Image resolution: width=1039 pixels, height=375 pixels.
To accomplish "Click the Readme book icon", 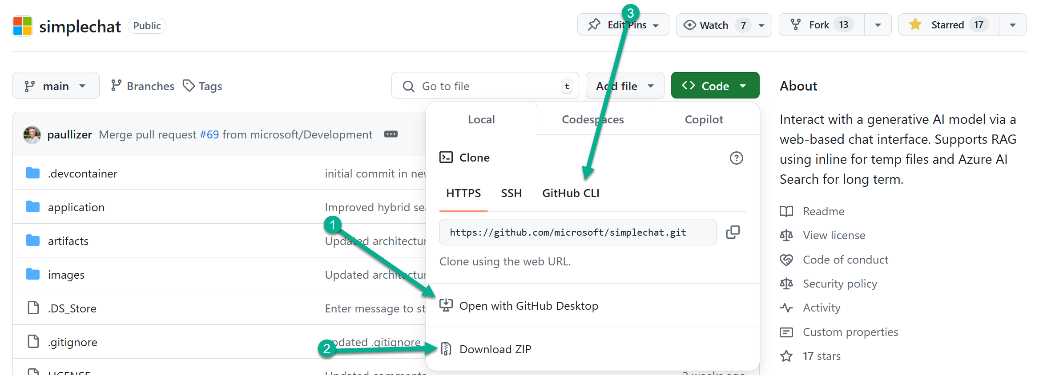I will tap(786, 211).
